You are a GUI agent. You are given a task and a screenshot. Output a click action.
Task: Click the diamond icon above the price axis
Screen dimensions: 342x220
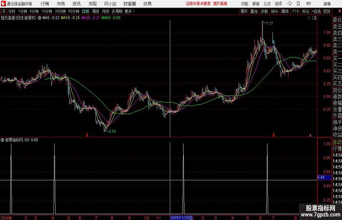point(309,18)
